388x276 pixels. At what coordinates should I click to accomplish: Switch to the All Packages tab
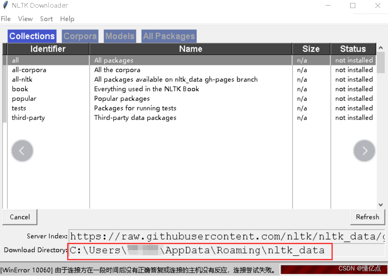click(x=169, y=36)
